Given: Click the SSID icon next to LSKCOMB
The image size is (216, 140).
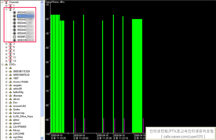Looking at the screenshot, I should point(10,134).
